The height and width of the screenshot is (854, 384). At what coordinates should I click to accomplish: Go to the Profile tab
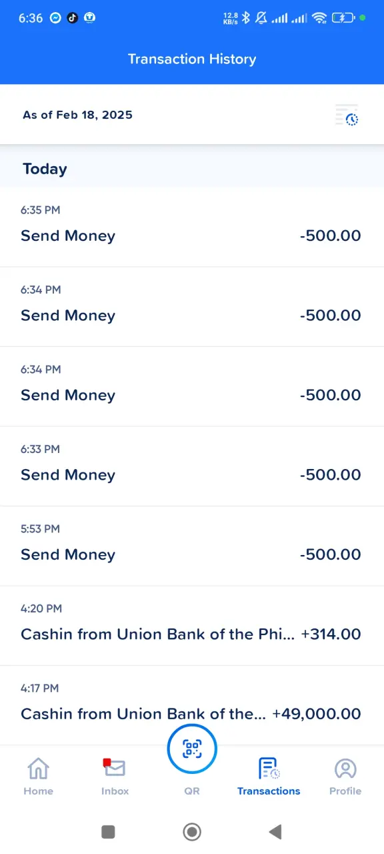(345, 769)
